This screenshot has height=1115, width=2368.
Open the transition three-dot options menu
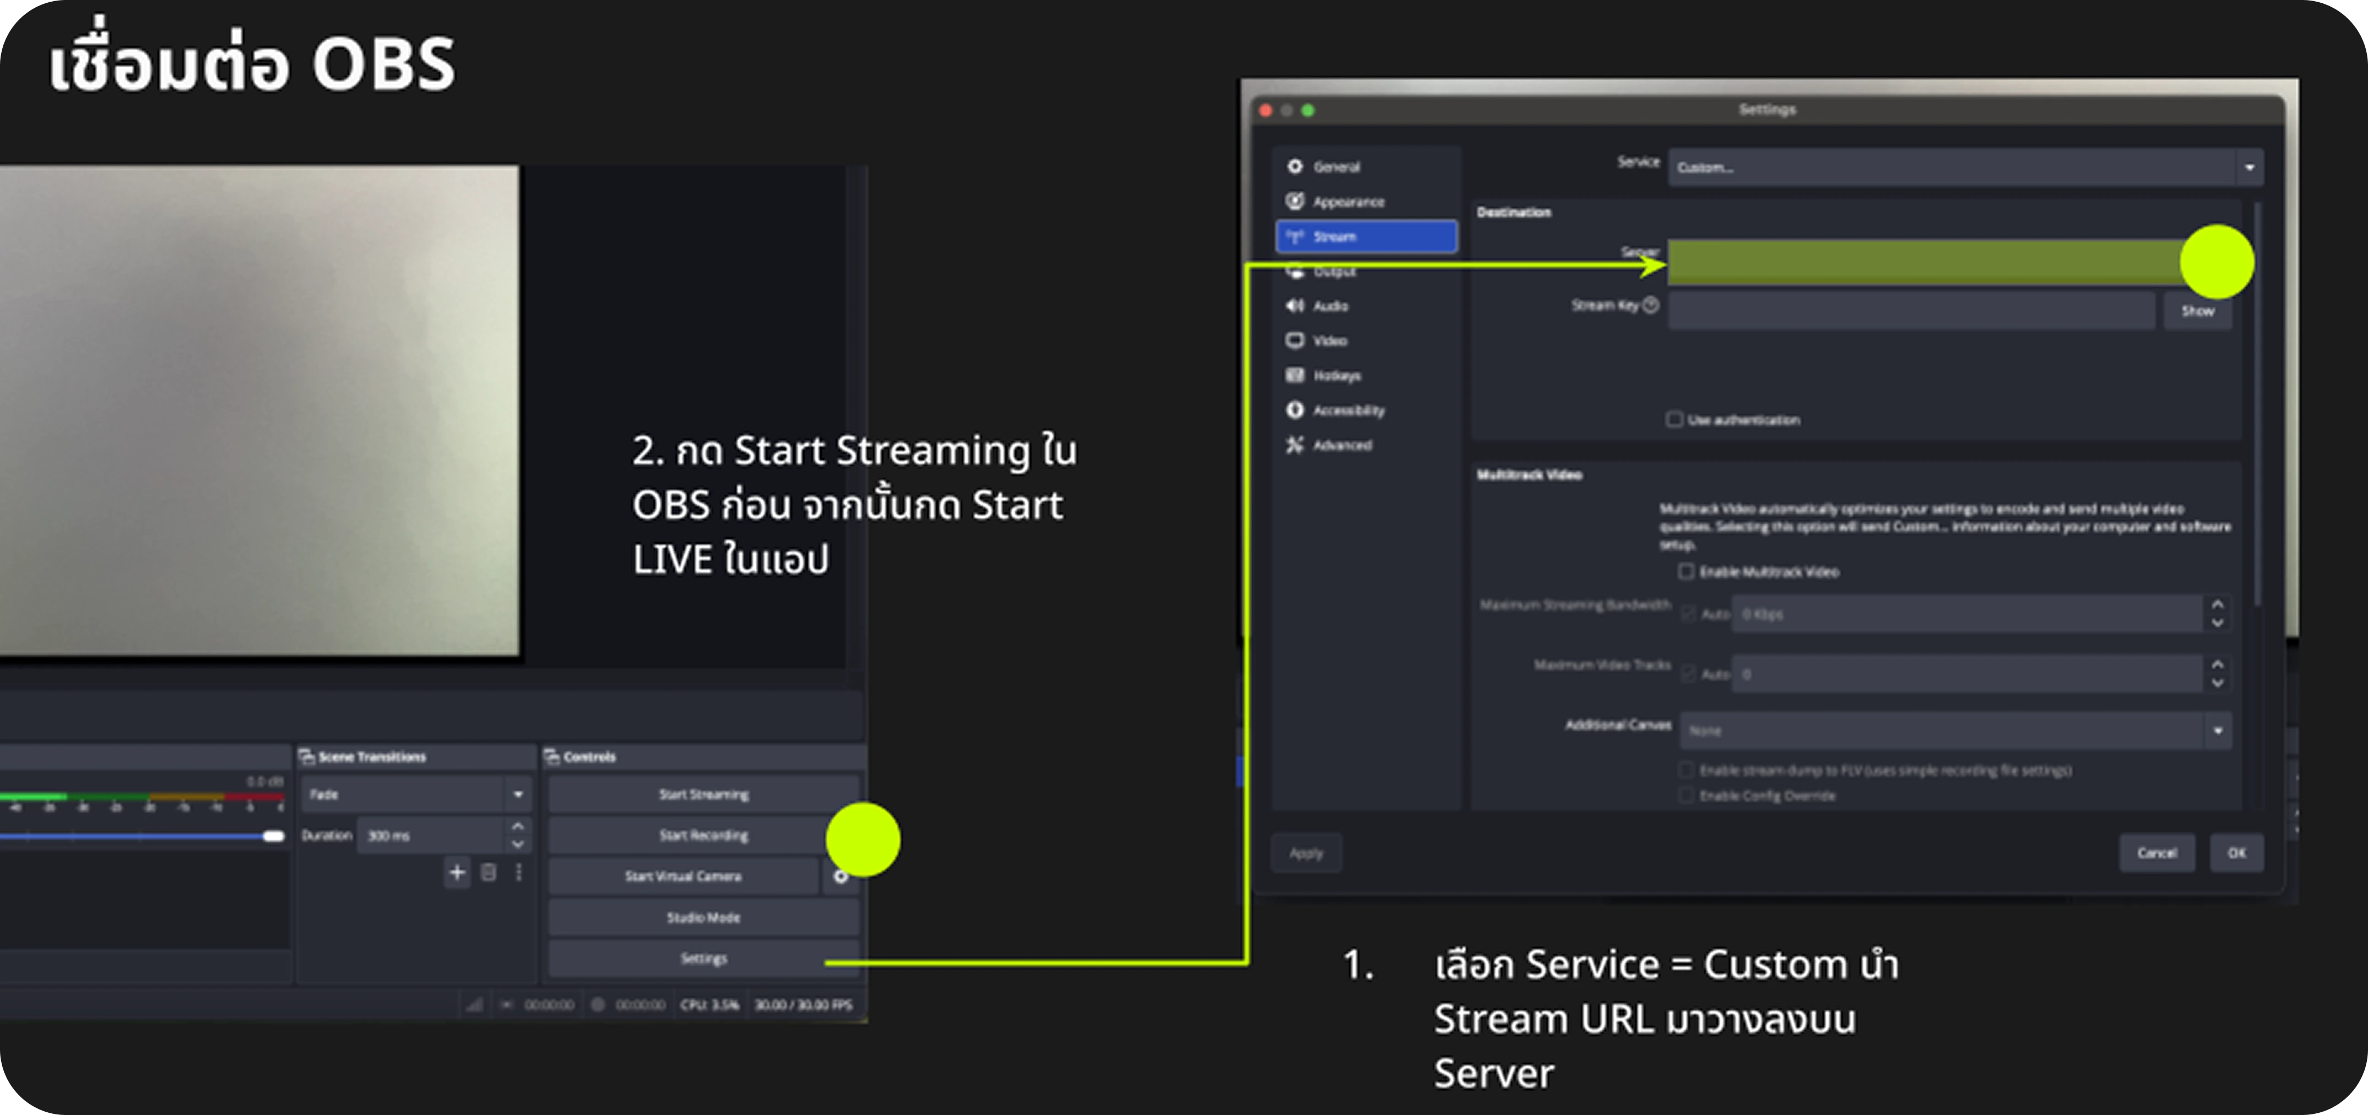coord(518,872)
